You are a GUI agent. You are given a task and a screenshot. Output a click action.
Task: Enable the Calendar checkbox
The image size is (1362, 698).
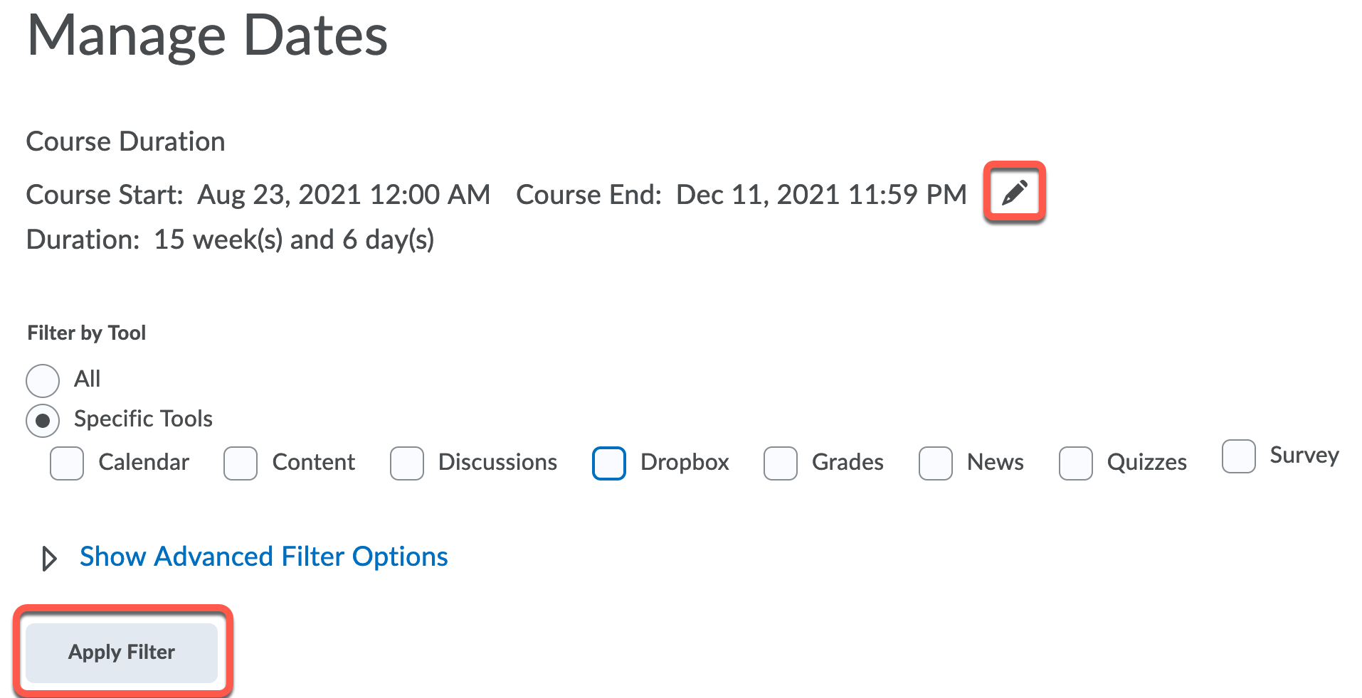click(67, 463)
